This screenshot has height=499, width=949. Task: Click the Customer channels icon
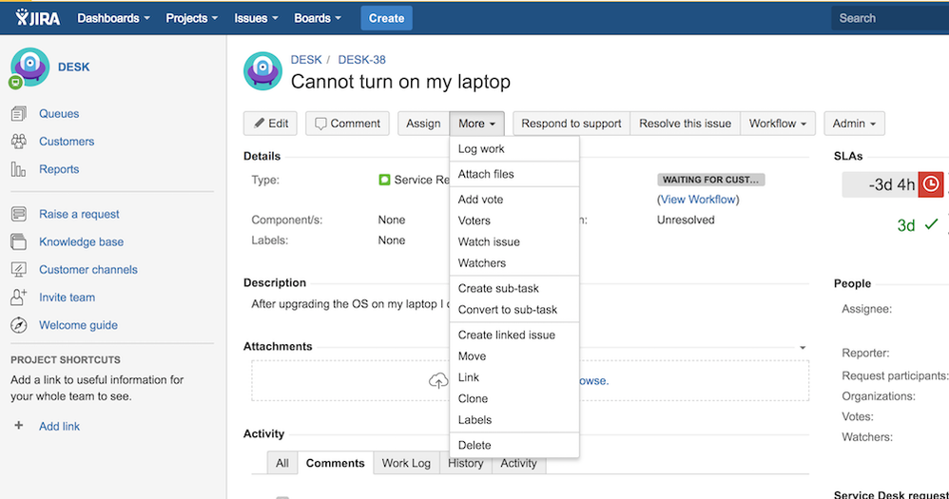tap(19, 270)
